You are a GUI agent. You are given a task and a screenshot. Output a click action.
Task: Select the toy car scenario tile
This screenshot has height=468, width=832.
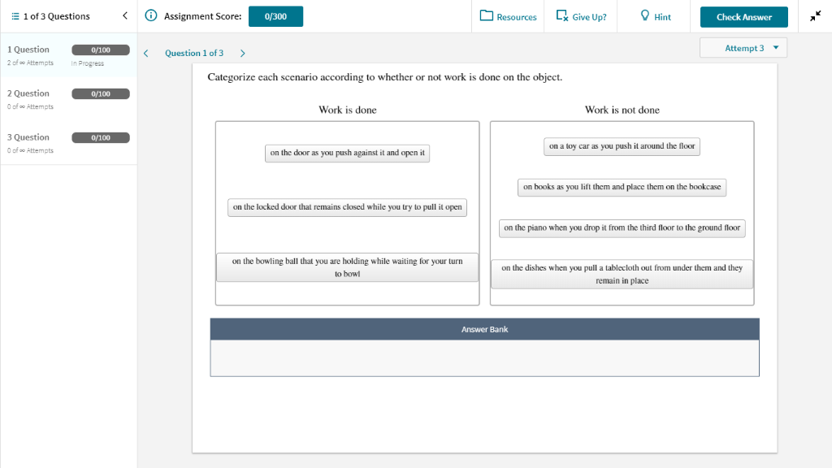(x=622, y=146)
